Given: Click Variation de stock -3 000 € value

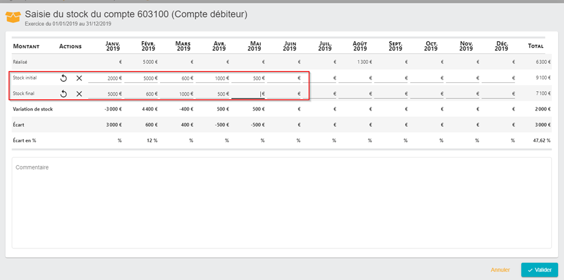Looking at the screenshot, I should pos(113,109).
